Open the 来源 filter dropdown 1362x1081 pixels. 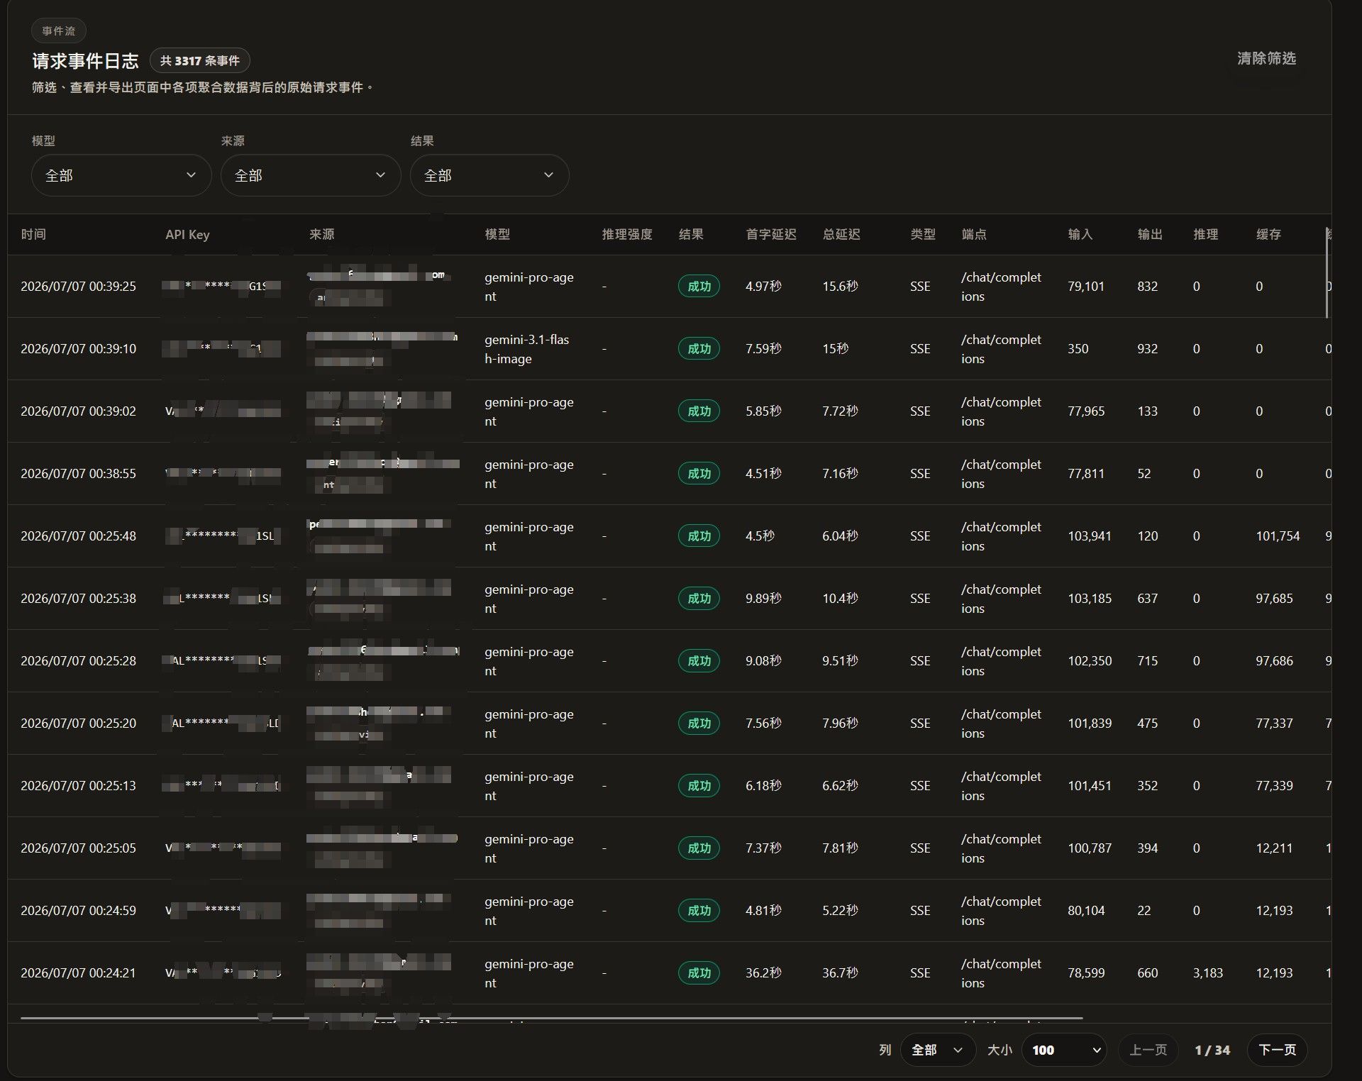(x=311, y=175)
